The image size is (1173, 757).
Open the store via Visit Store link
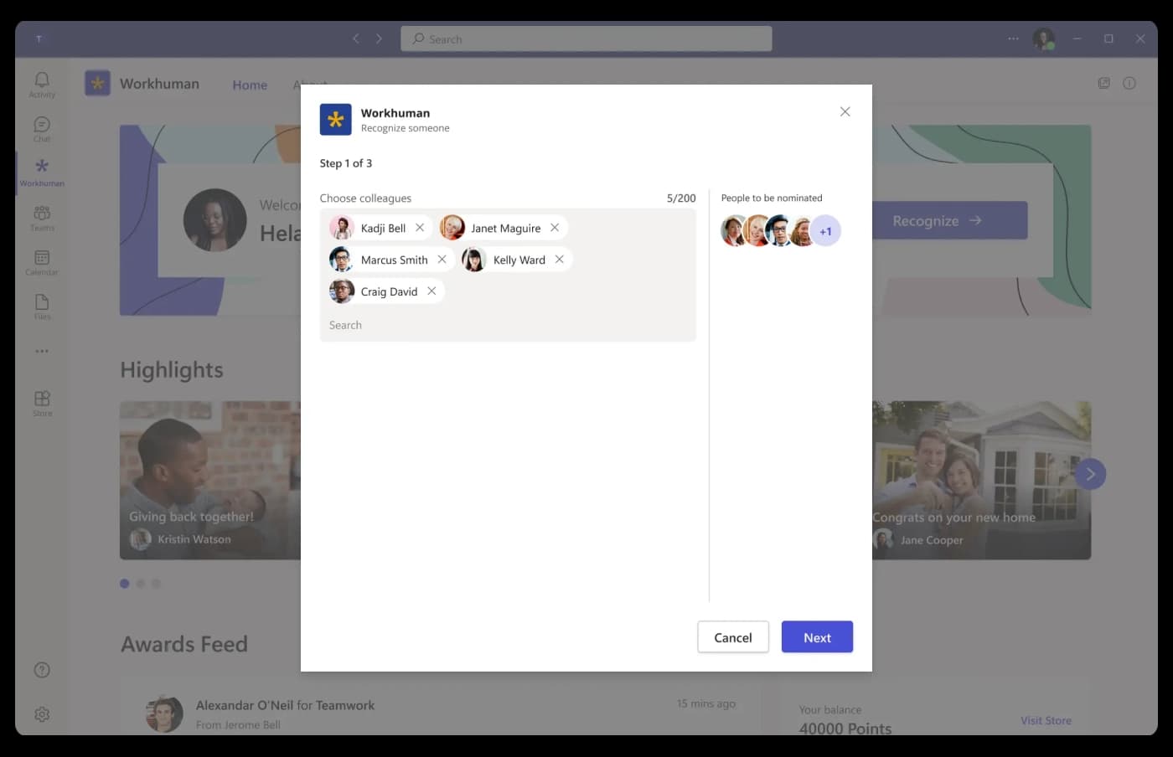pyautogui.click(x=1046, y=720)
